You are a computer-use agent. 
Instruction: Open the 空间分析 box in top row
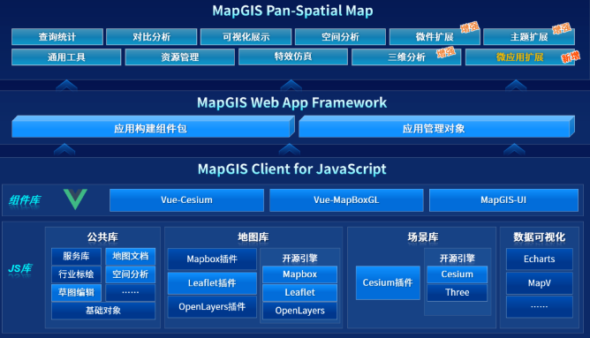341,37
